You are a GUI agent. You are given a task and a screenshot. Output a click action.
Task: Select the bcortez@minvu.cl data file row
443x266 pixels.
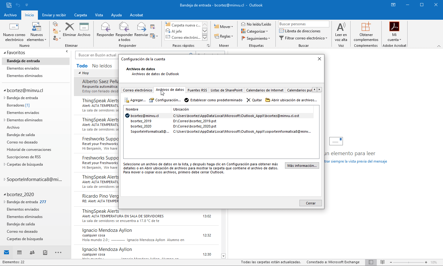[x=218, y=116]
